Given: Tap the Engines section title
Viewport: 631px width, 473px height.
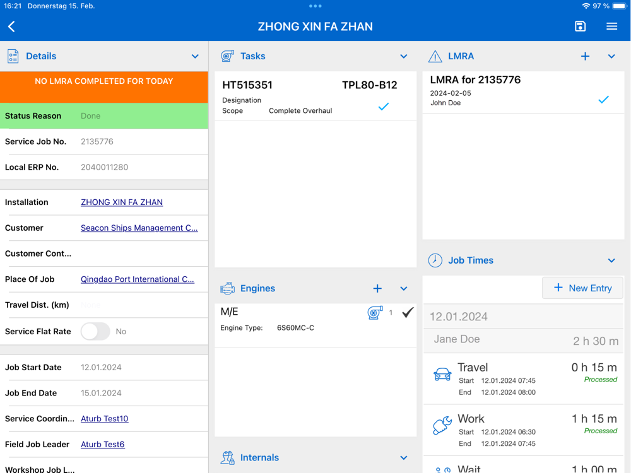Looking at the screenshot, I should coord(257,288).
